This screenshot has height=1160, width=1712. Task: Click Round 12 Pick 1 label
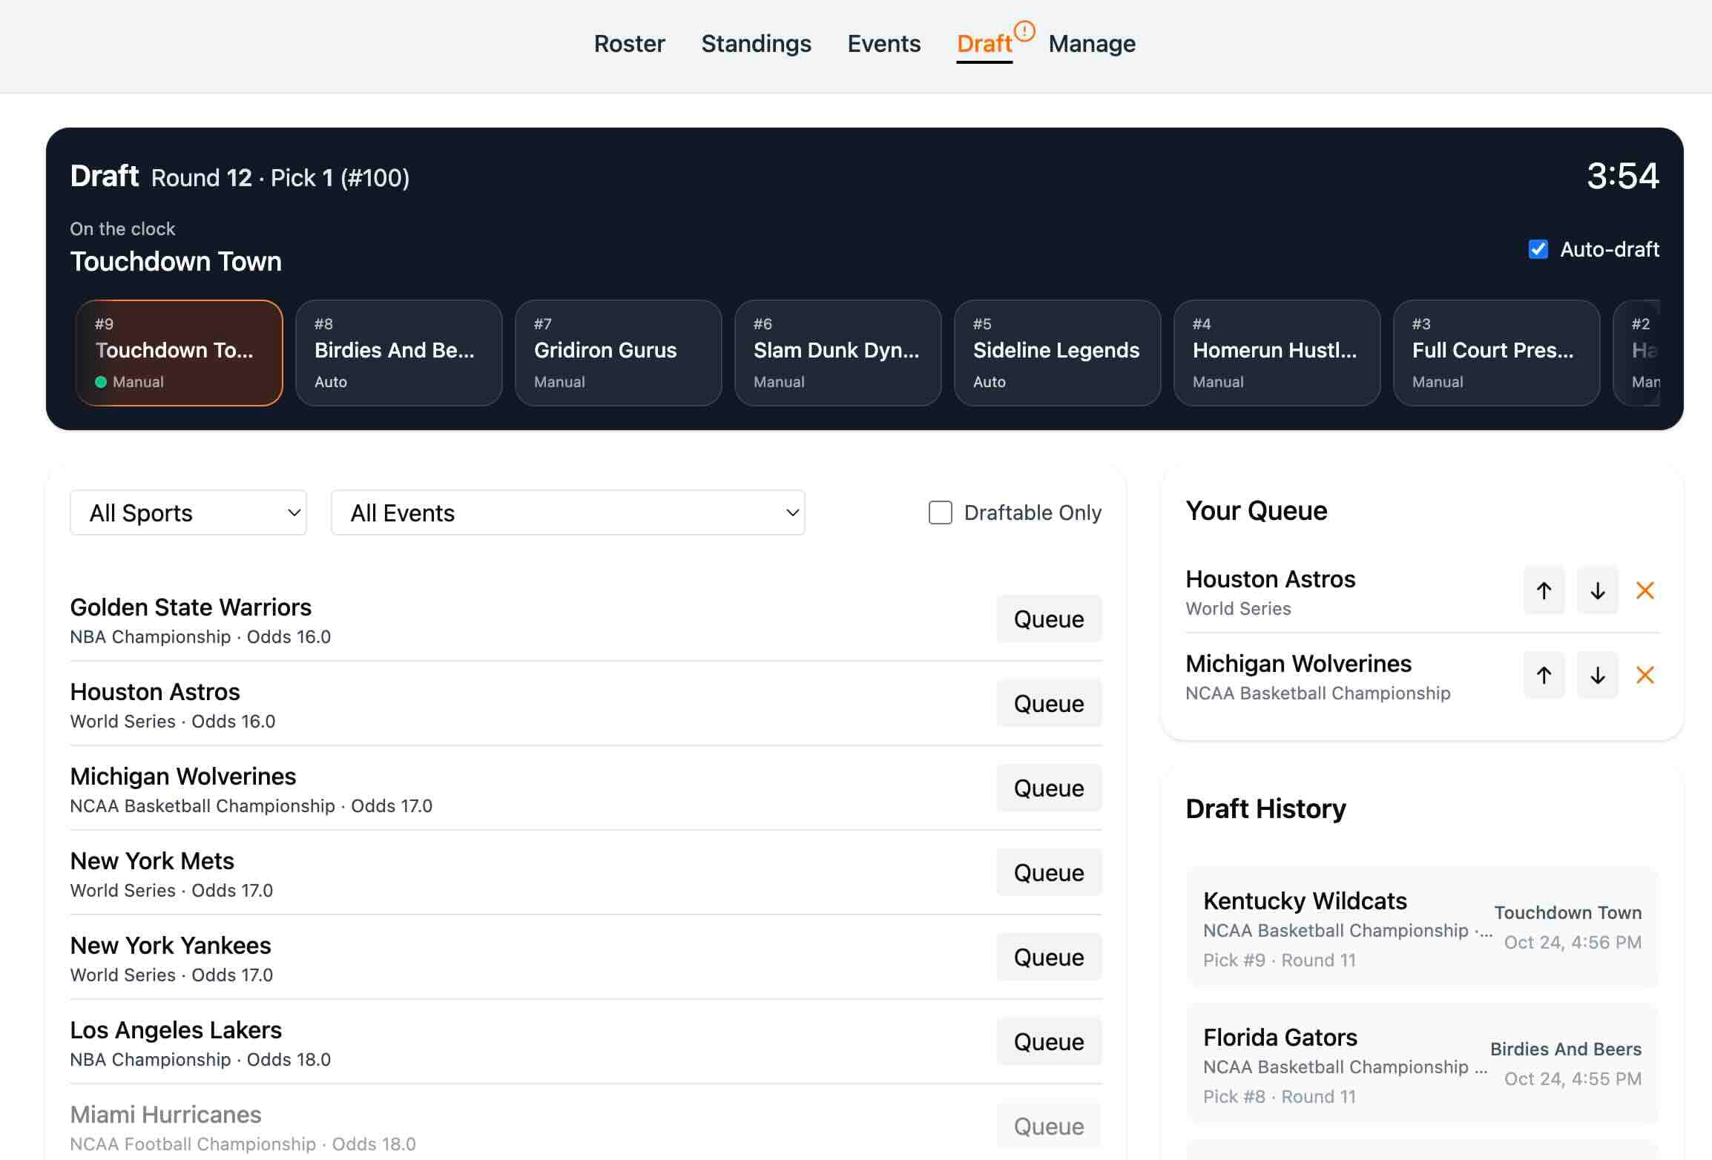280,178
